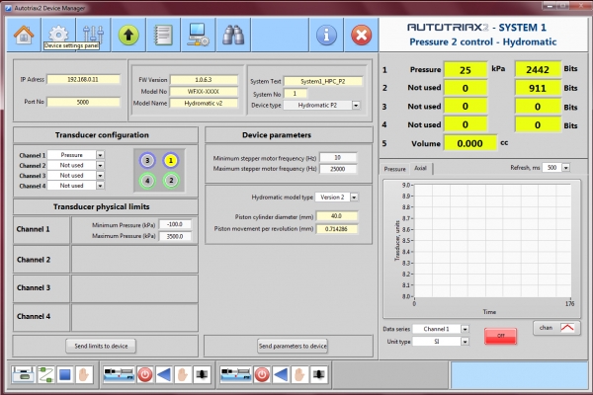Click the first pump red power icon
Viewport: 593px width, 395px height.
pyautogui.click(x=145, y=374)
